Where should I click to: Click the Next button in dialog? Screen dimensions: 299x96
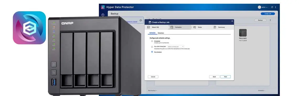tap(226, 77)
